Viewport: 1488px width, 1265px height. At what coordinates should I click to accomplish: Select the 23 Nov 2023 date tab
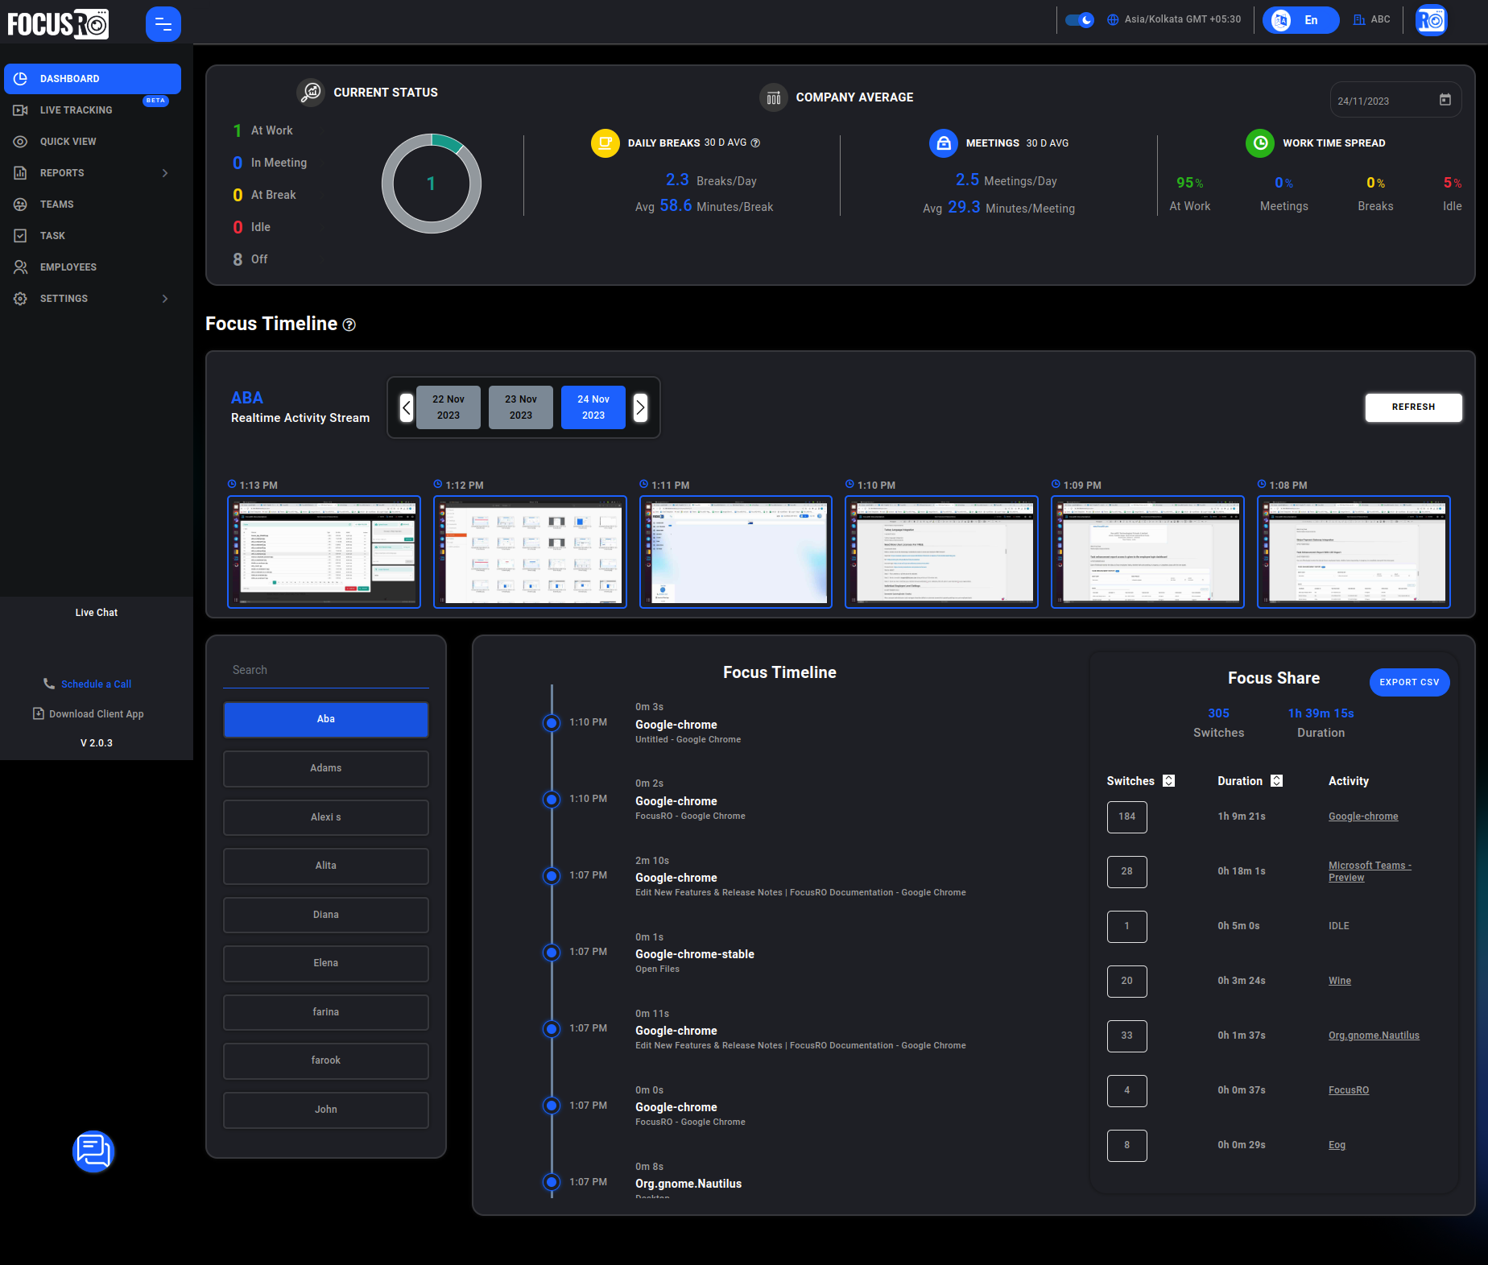pos(520,407)
